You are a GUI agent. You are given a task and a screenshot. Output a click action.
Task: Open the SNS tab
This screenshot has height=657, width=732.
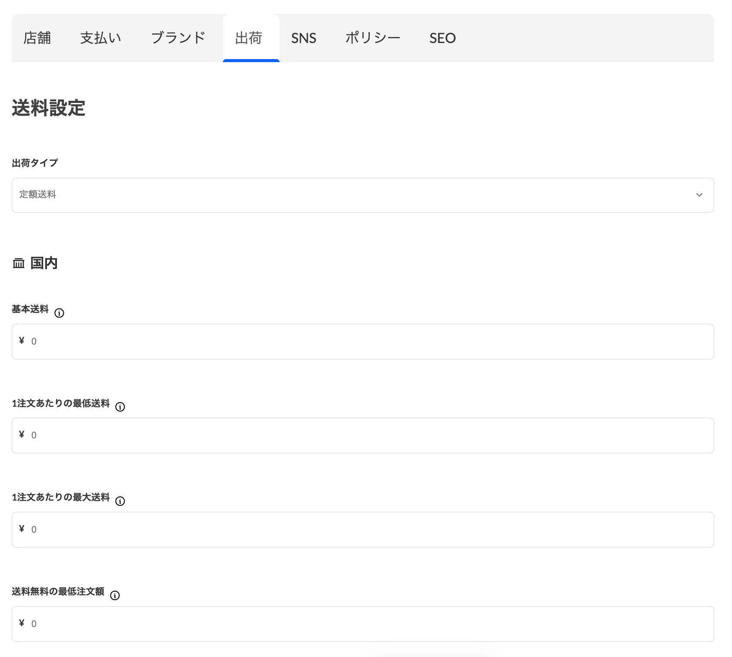tap(303, 38)
